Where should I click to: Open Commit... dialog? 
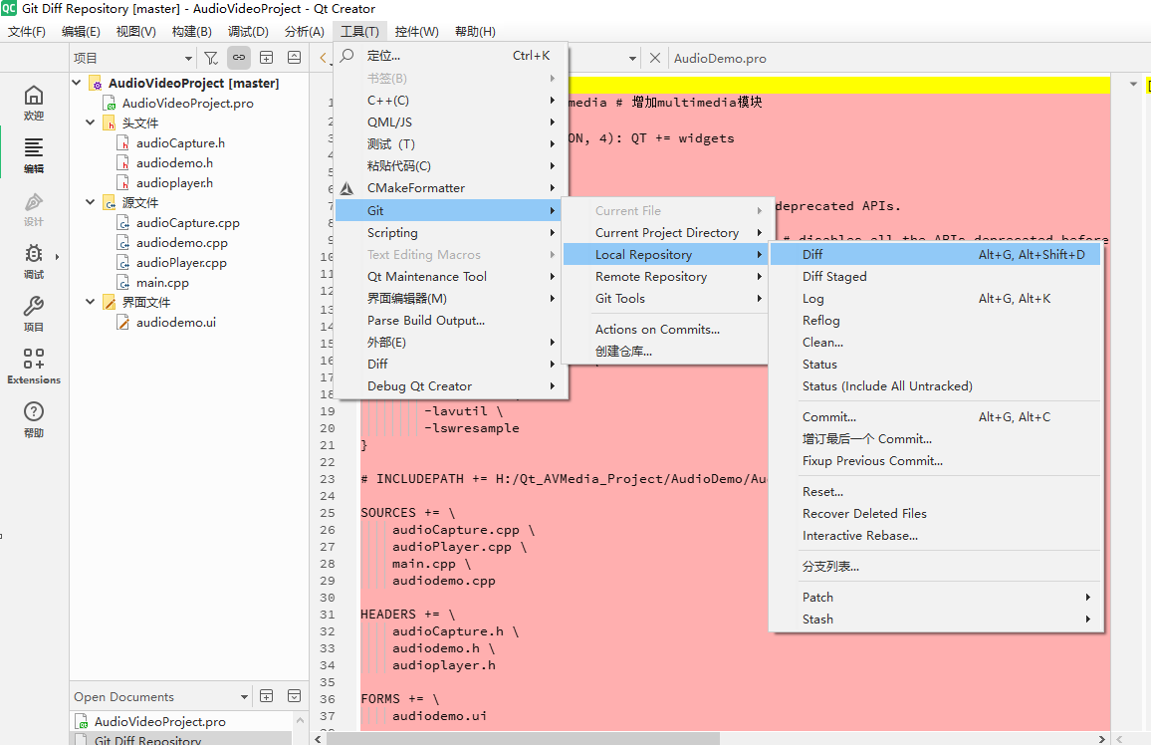pyautogui.click(x=937, y=417)
